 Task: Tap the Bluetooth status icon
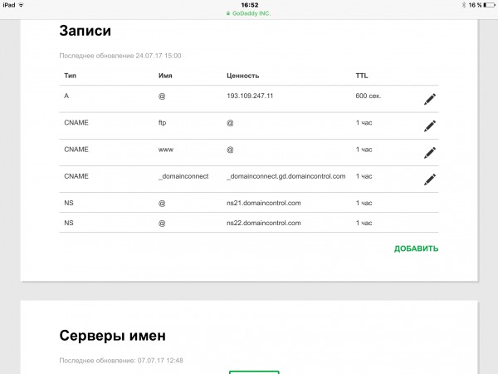click(x=464, y=5)
